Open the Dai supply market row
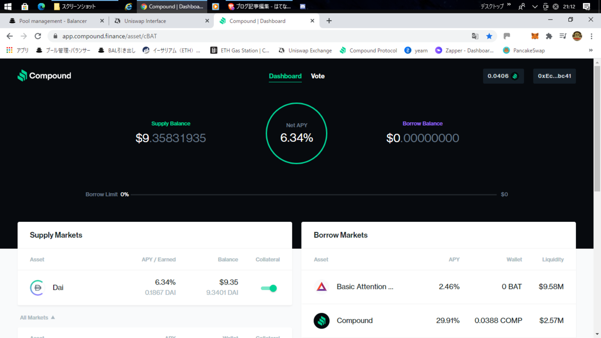The width and height of the screenshot is (601, 338). (x=155, y=287)
